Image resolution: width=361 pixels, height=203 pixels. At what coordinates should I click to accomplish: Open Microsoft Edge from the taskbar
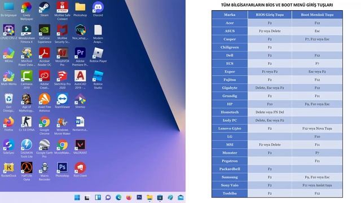pyautogui.click(x=118, y=197)
